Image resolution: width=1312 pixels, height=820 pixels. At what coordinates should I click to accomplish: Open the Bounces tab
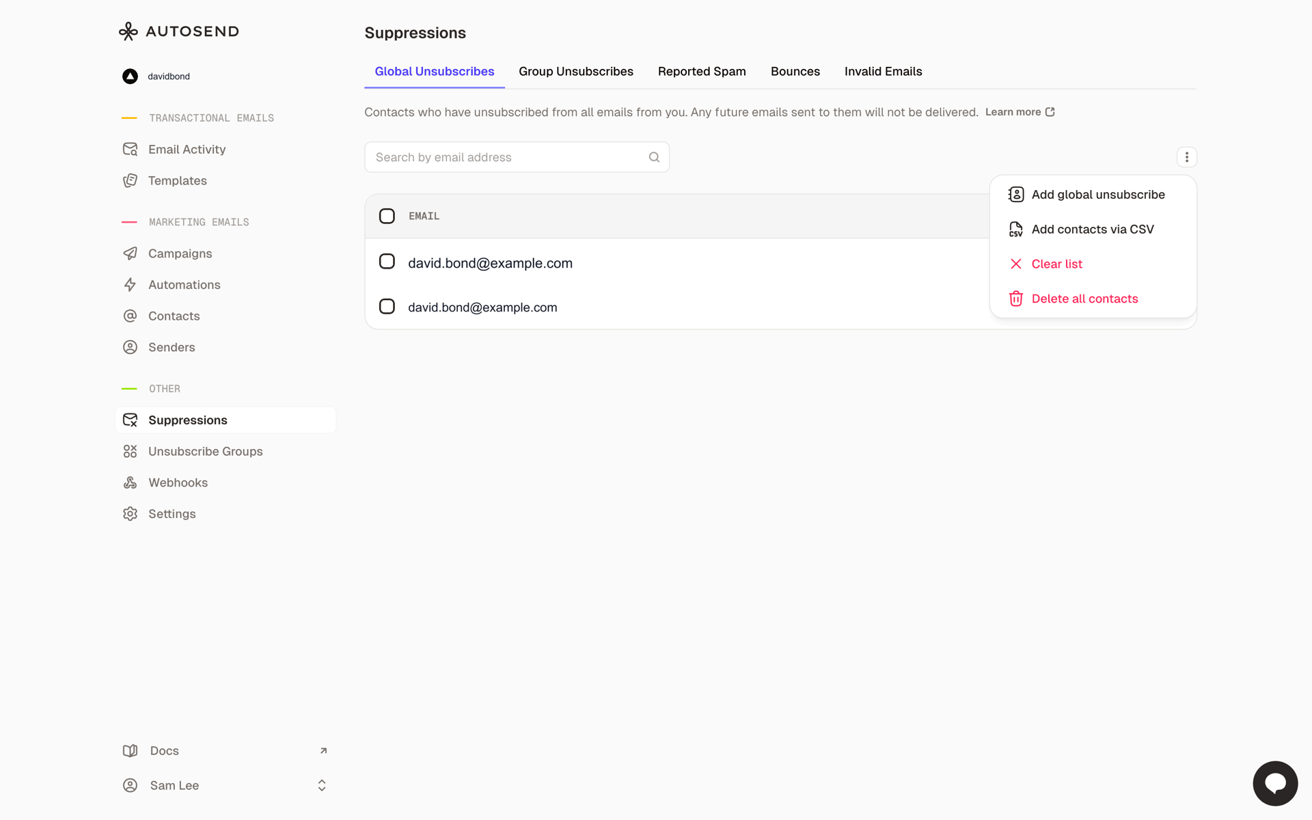pyautogui.click(x=795, y=72)
